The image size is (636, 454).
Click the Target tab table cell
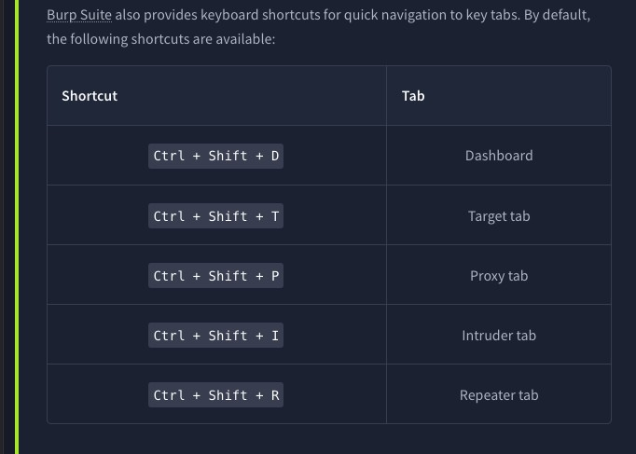[x=499, y=216]
